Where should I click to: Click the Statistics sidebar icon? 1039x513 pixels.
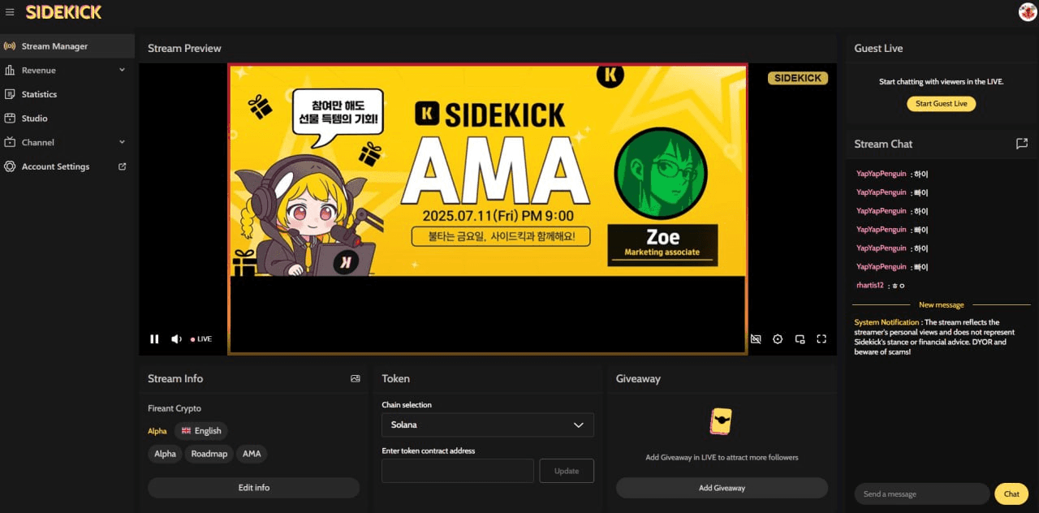(10, 94)
